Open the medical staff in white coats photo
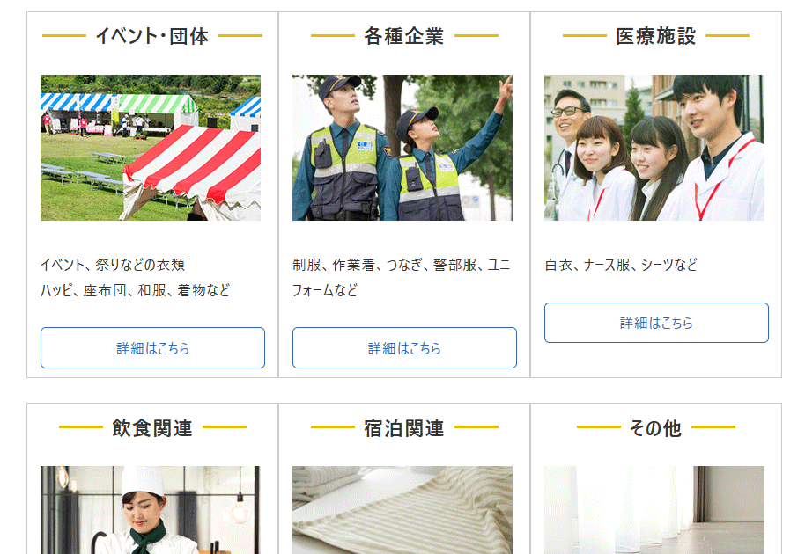Image resolution: width=805 pixels, height=554 pixels. (x=654, y=148)
